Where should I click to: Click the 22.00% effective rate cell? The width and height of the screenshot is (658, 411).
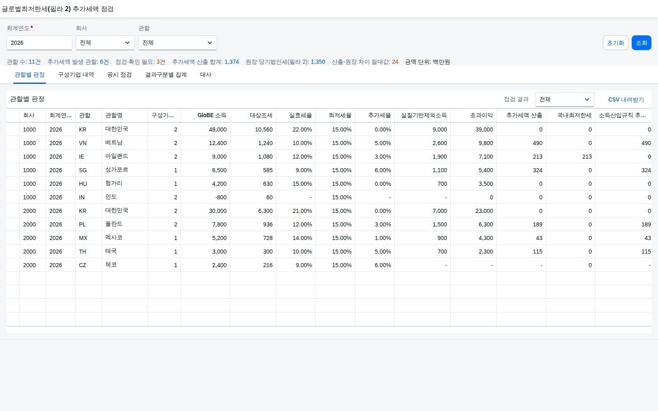pos(296,129)
